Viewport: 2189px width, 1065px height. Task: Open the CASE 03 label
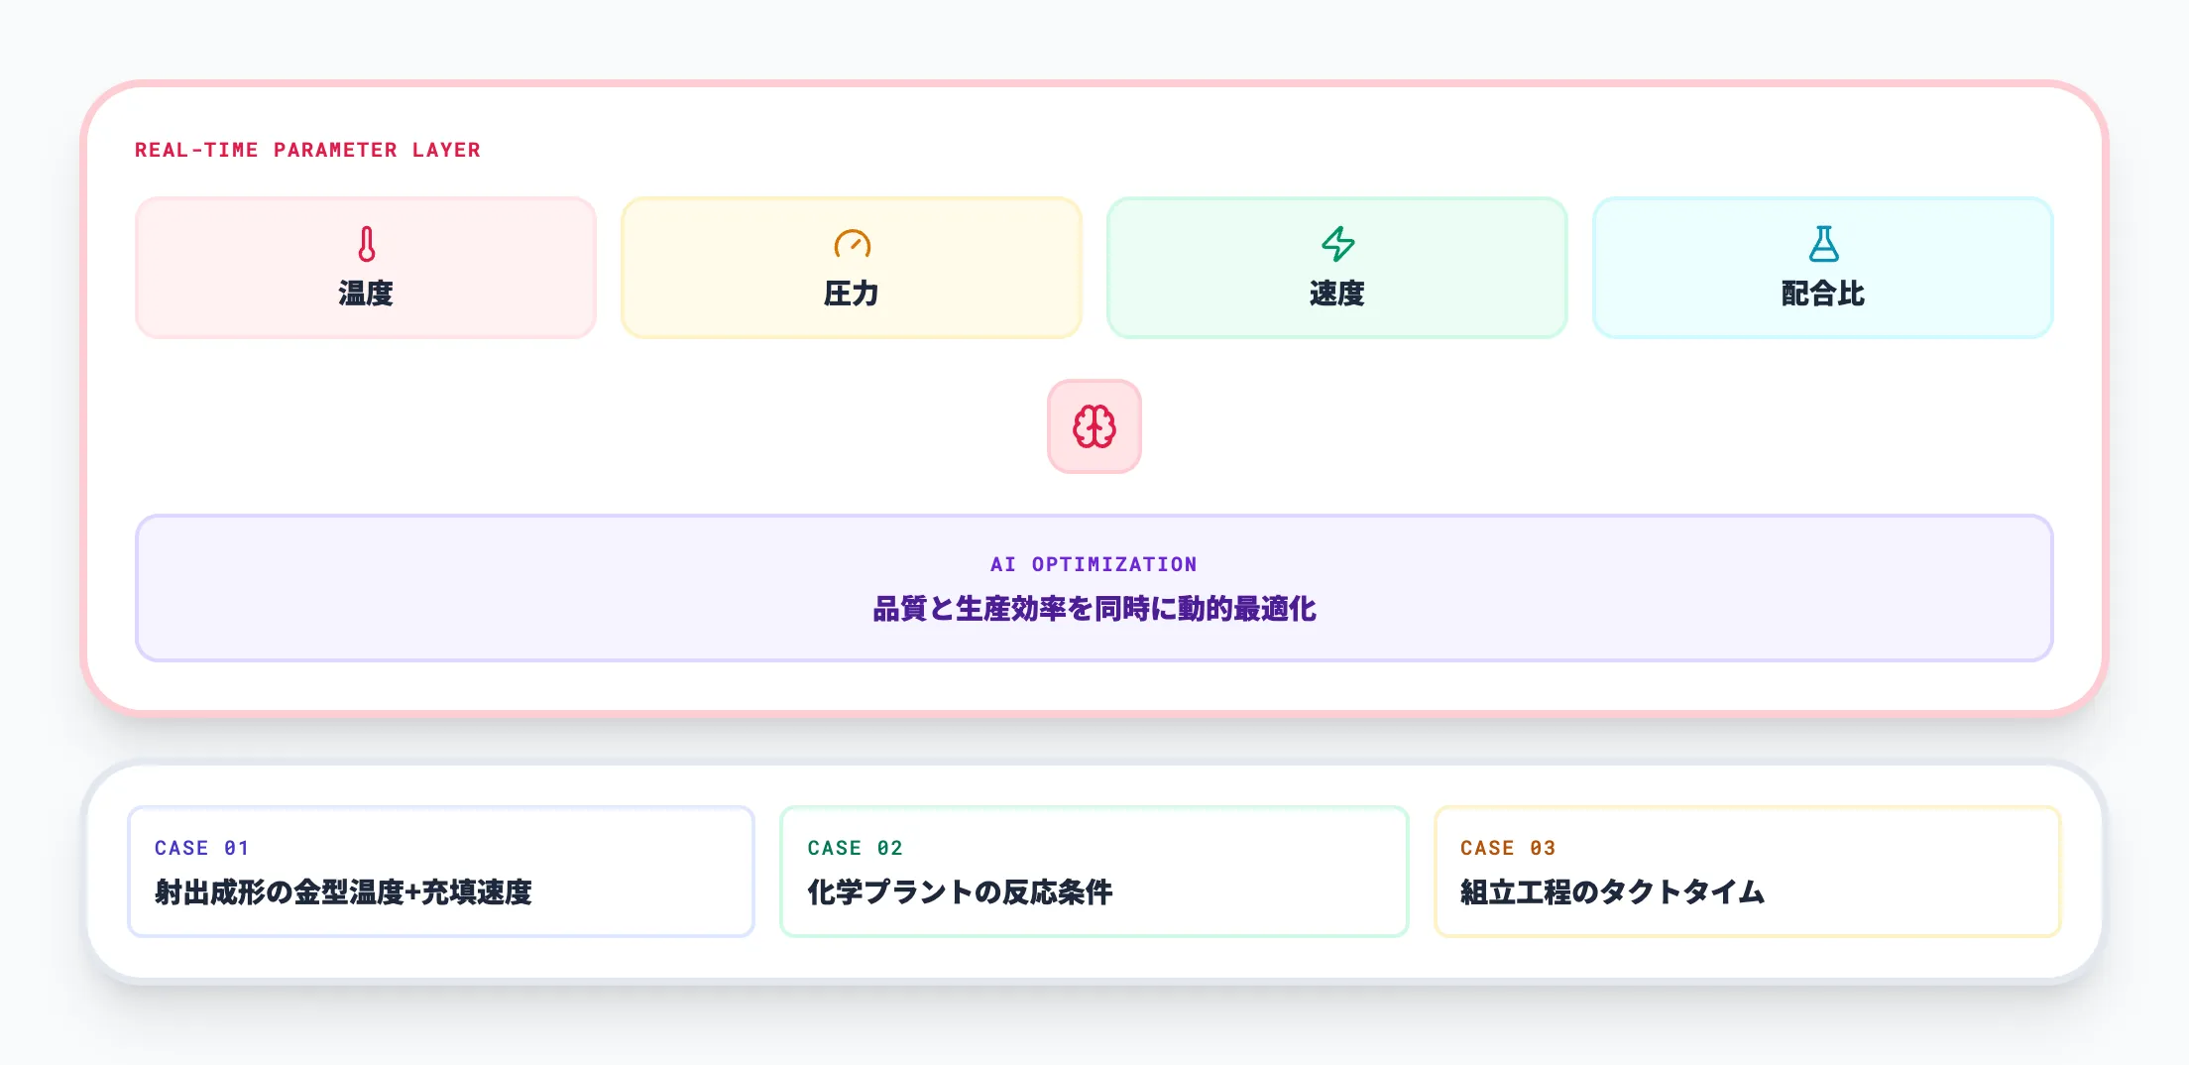1508,848
